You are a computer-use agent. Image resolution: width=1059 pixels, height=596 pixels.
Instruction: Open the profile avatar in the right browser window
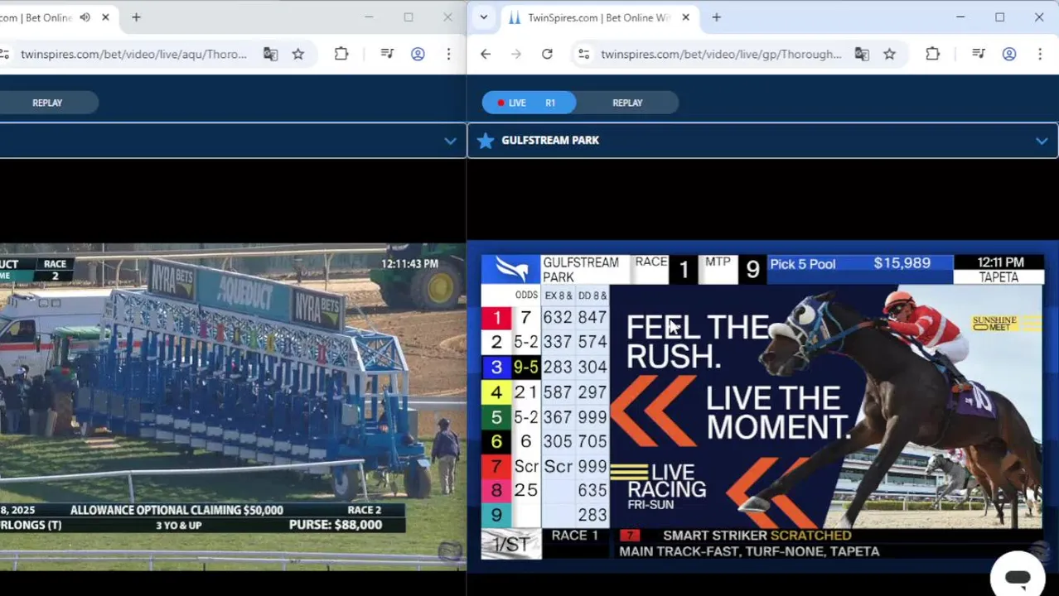(1009, 54)
